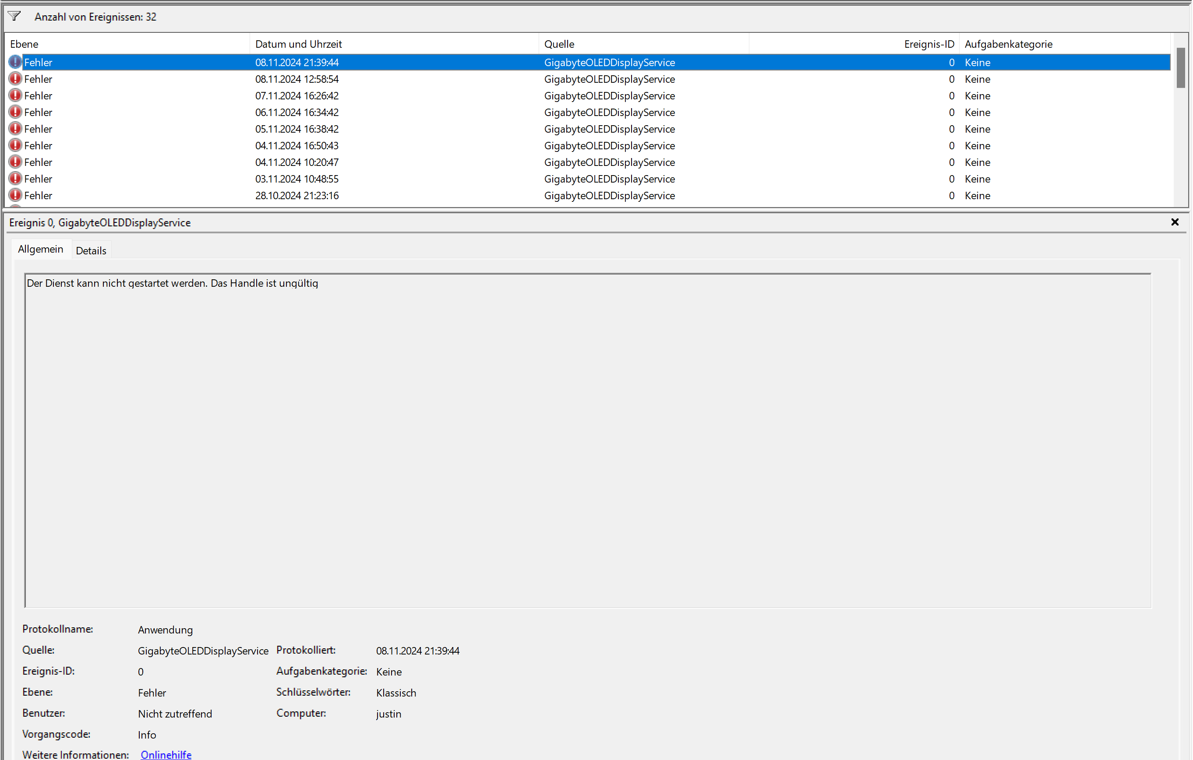Click error icon of 05.11.2024 16:38:42 event
Image resolution: width=1193 pixels, height=760 pixels.
(15, 129)
